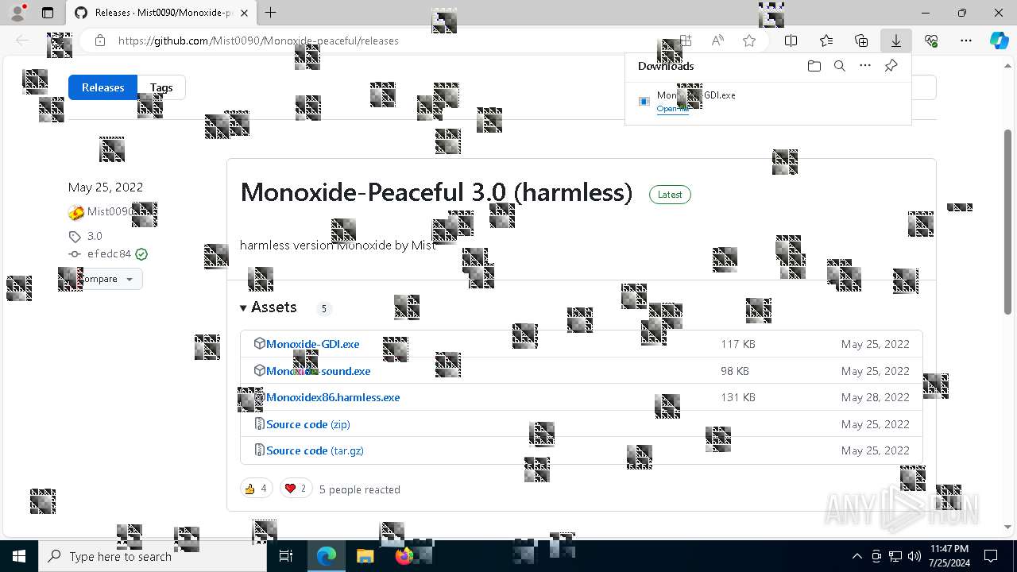Open the clock showing 11:47 PM
This screenshot has width=1017, height=572.
(949, 556)
